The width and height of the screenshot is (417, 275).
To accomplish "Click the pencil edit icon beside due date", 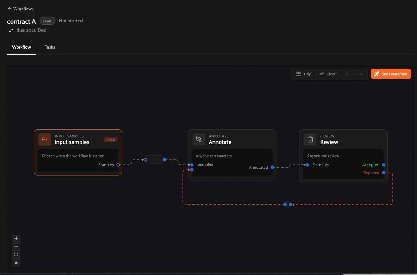I will tap(11, 31).
